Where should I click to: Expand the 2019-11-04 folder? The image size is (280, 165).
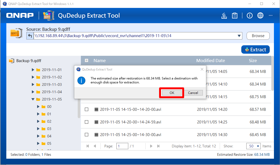[x=33, y=92]
